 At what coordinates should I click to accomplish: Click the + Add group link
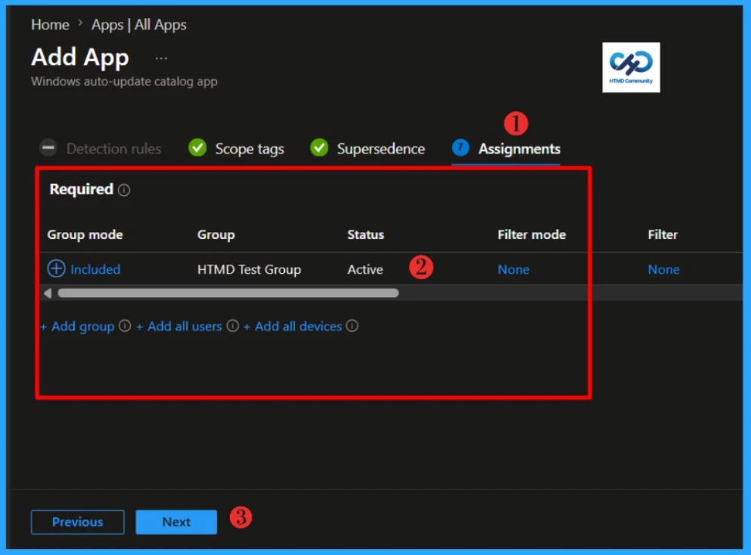coord(77,327)
